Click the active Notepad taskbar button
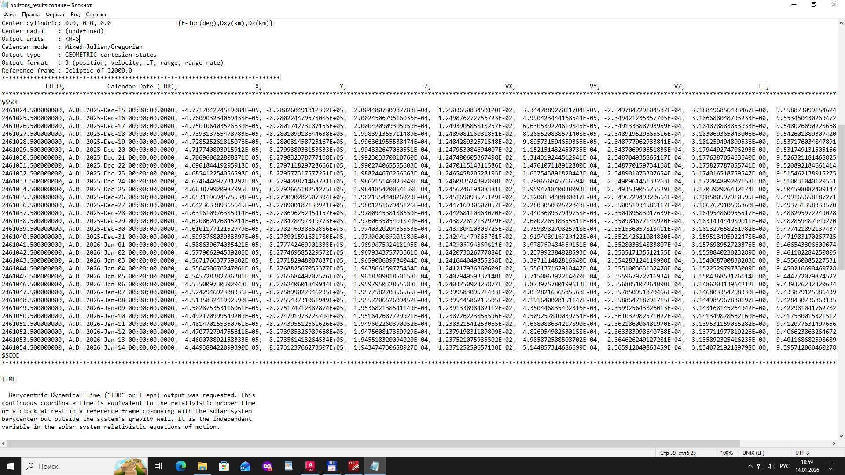 pyautogui.click(x=375, y=466)
